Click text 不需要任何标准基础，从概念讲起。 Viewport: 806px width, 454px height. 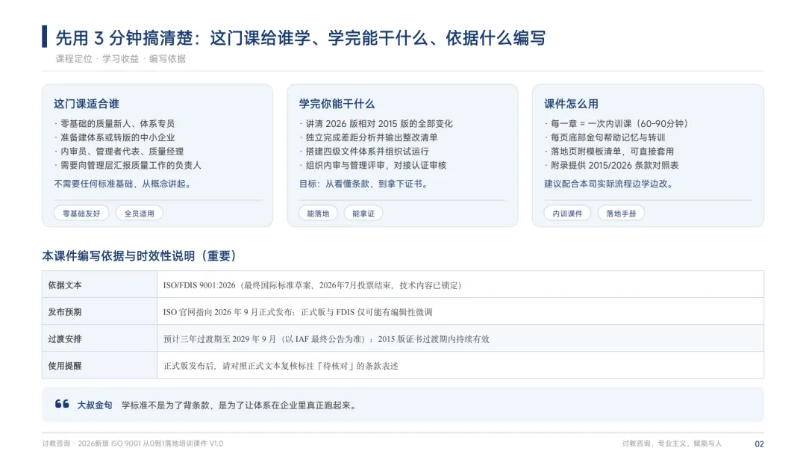(x=124, y=184)
